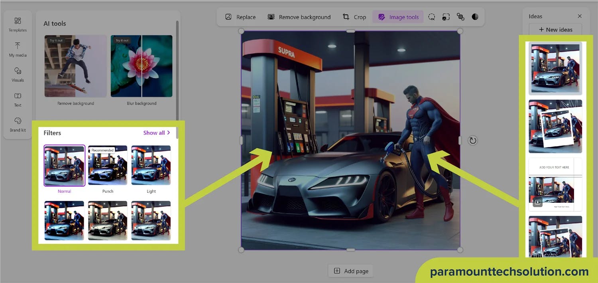
Task: Click the half-filled circle contrast icon
Action: (x=475, y=17)
